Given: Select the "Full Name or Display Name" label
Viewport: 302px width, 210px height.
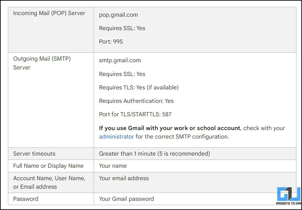Looking at the screenshot, I should [x=48, y=166].
